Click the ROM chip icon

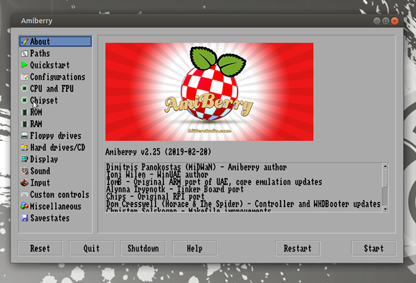coord(24,112)
